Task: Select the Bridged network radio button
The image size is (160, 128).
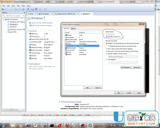Action: (x=107, y=43)
